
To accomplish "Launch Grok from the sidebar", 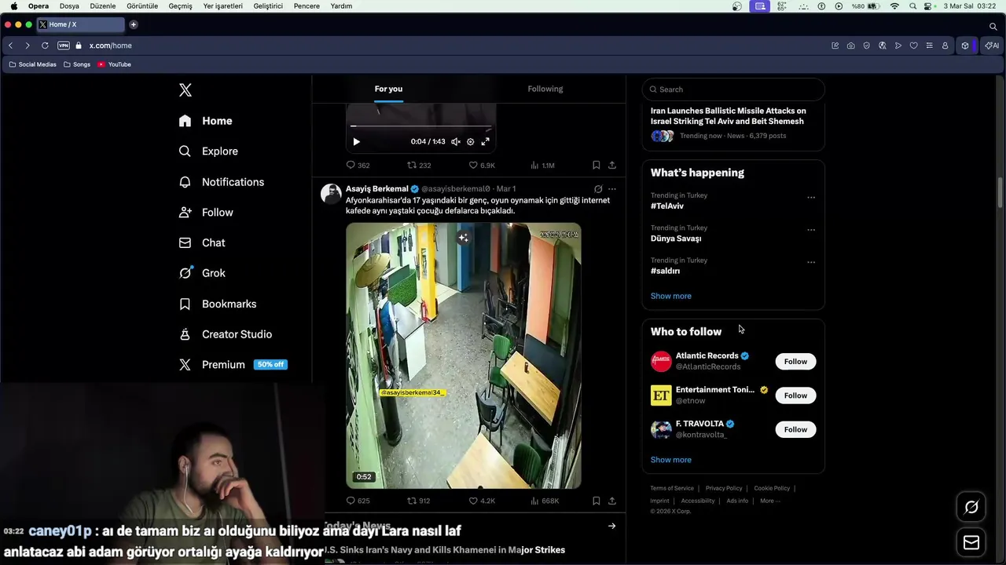I will tap(202, 273).
